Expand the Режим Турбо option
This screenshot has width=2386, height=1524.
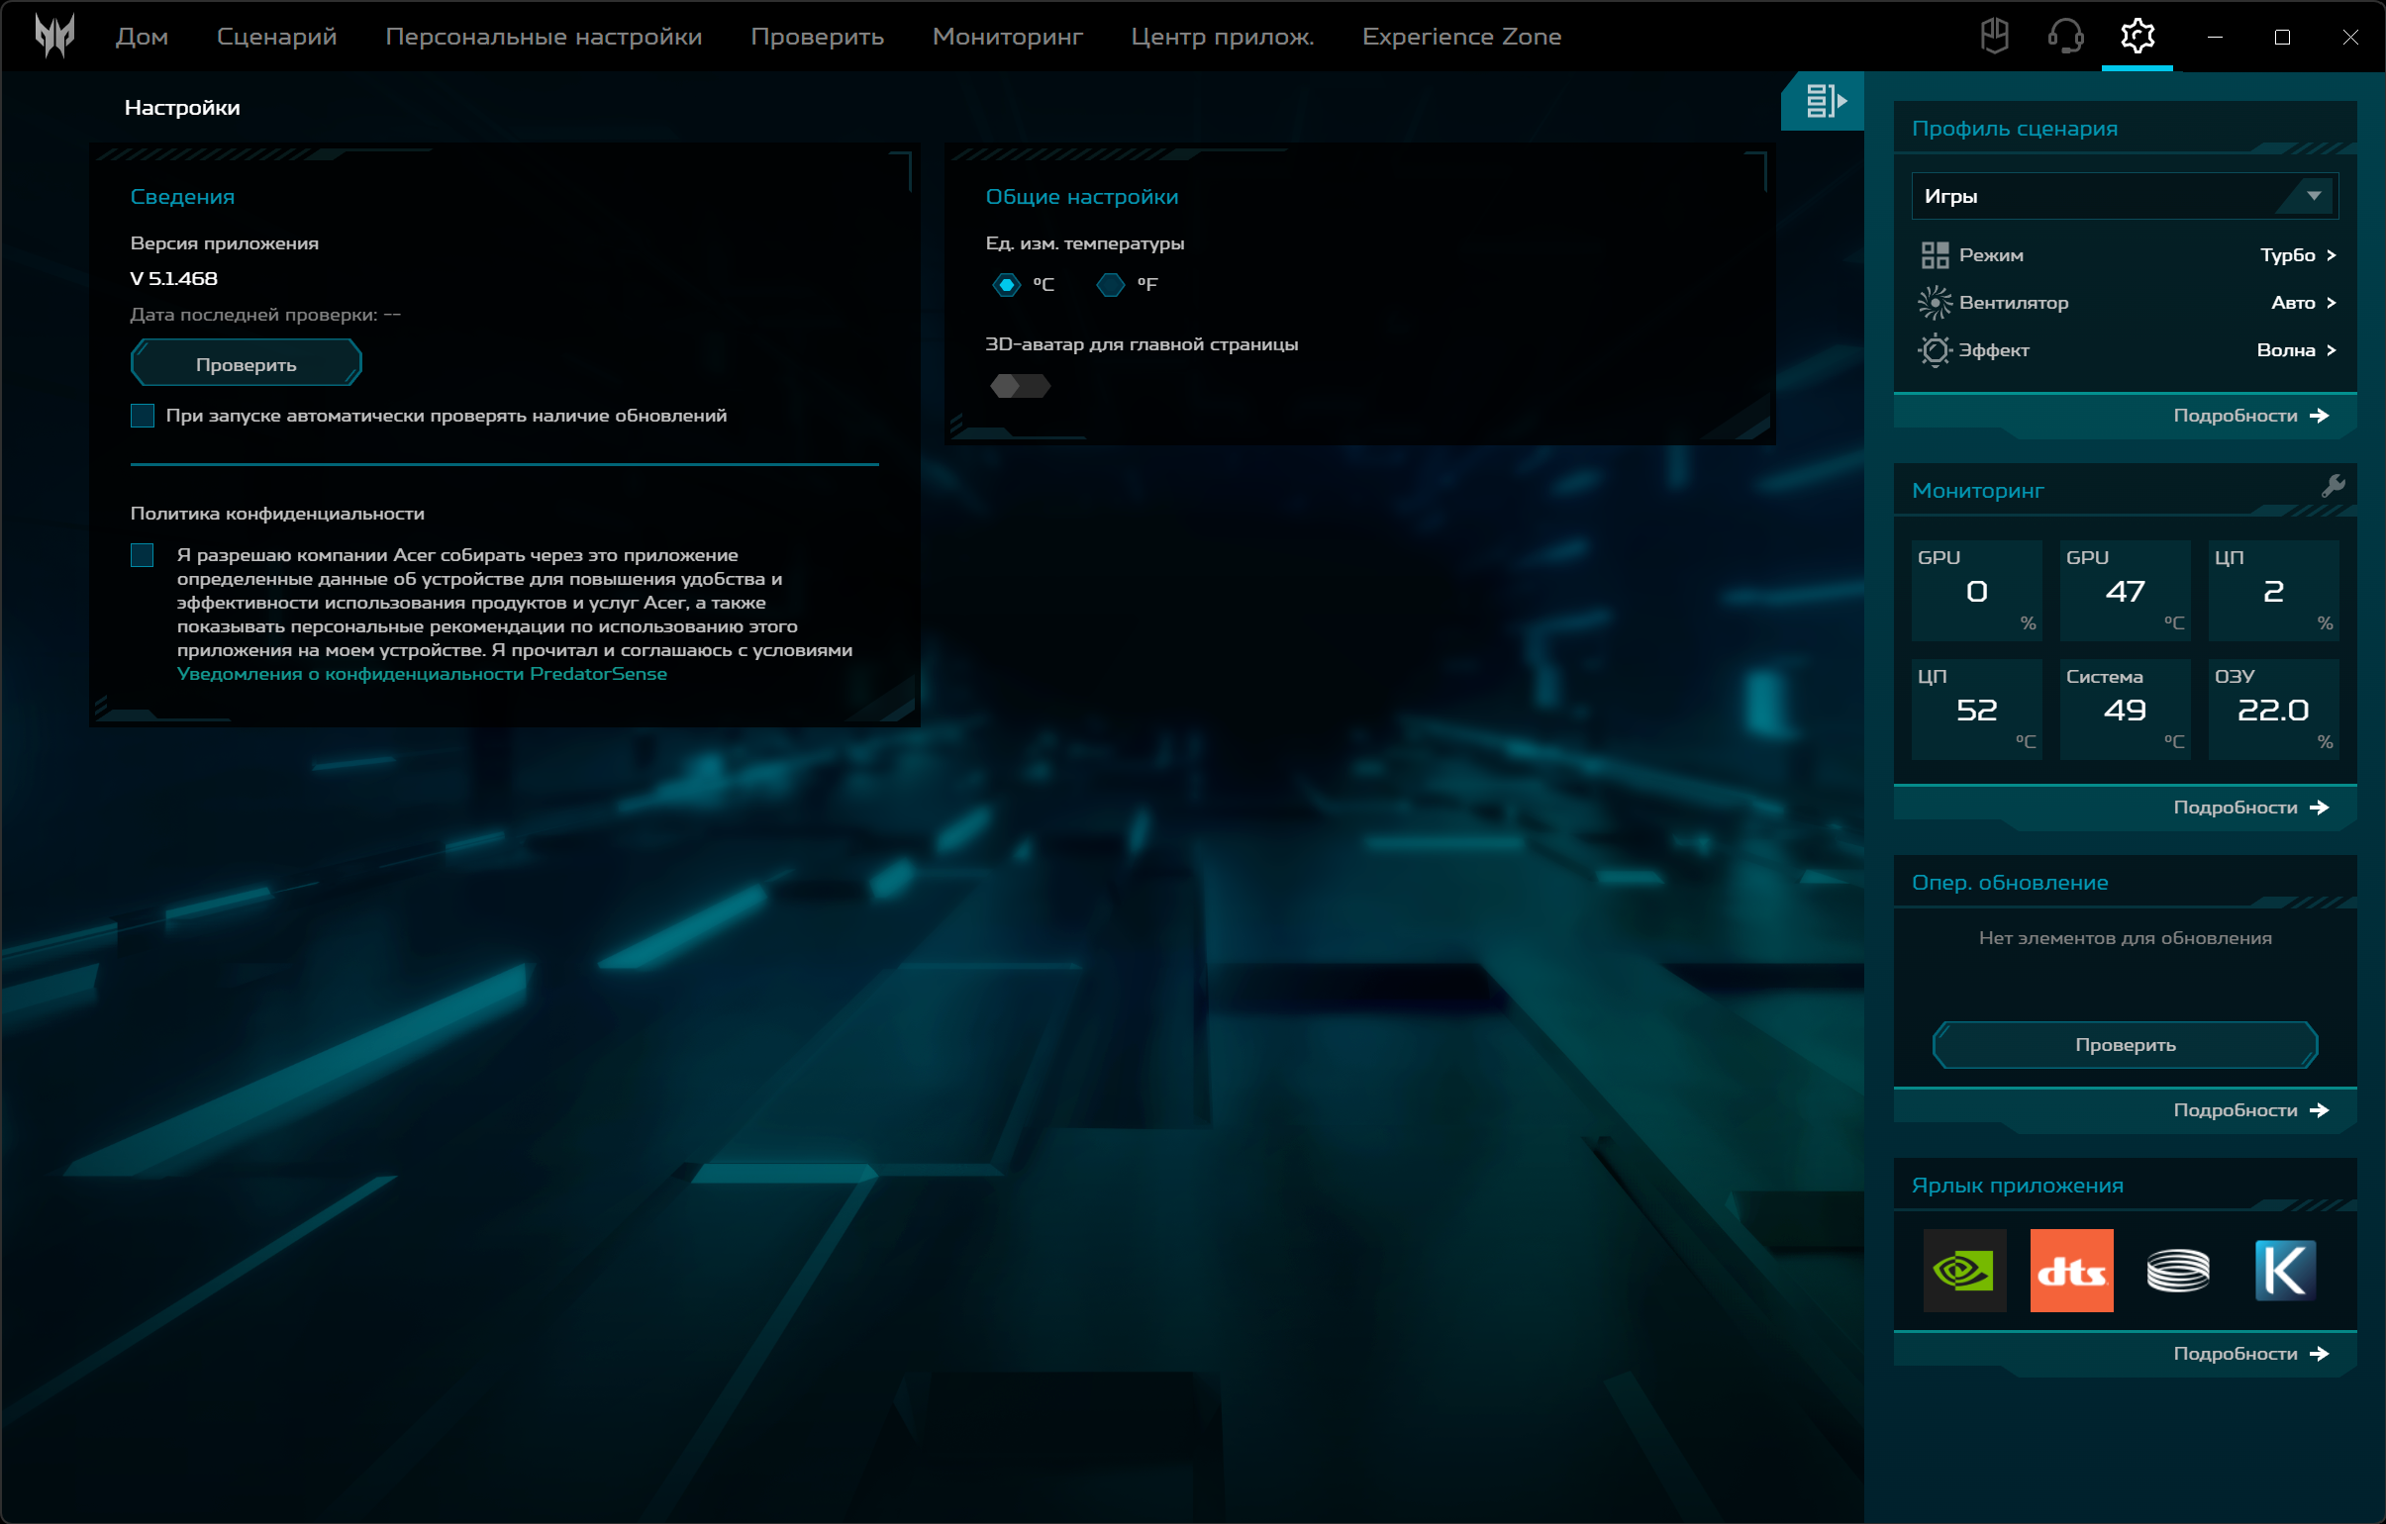click(x=2299, y=255)
